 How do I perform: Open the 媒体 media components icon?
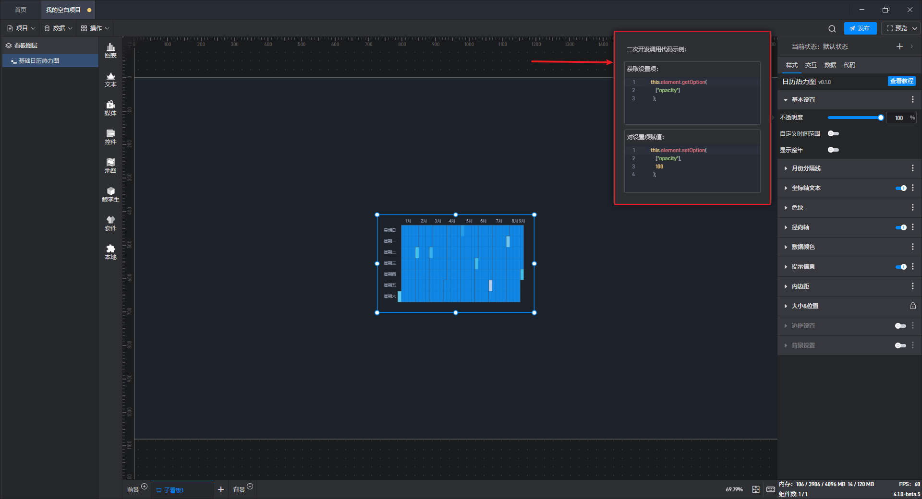coord(110,108)
